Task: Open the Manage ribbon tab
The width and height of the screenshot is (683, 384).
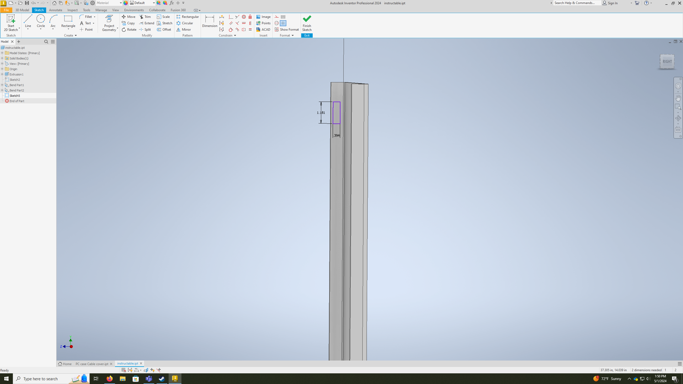Action: click(x=101, y=10)
